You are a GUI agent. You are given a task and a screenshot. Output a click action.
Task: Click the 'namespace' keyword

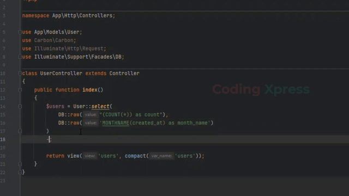[x=35, y=16]
